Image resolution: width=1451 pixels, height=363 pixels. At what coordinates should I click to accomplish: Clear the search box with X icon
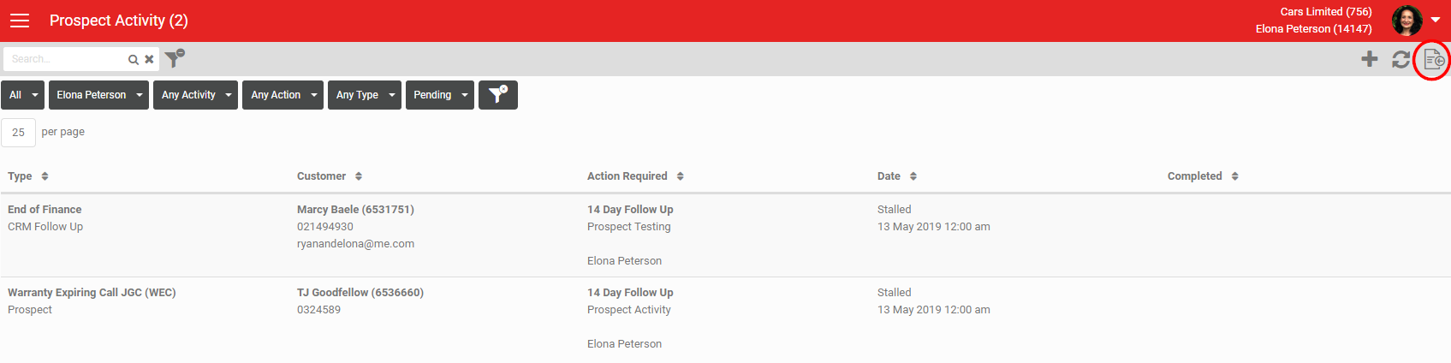coord(149,59)
